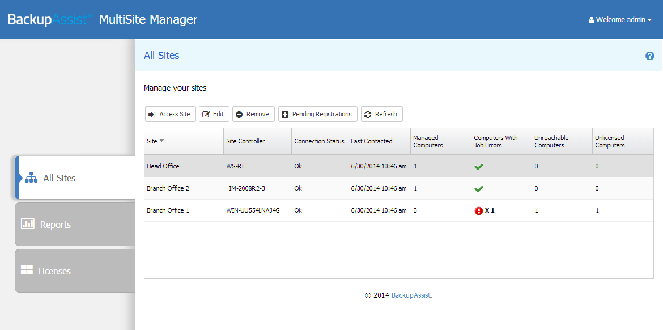Click the Licenses grid icon
Image resolution: width=663 pixels, height=330 pixels.
(x=27, y=270)
